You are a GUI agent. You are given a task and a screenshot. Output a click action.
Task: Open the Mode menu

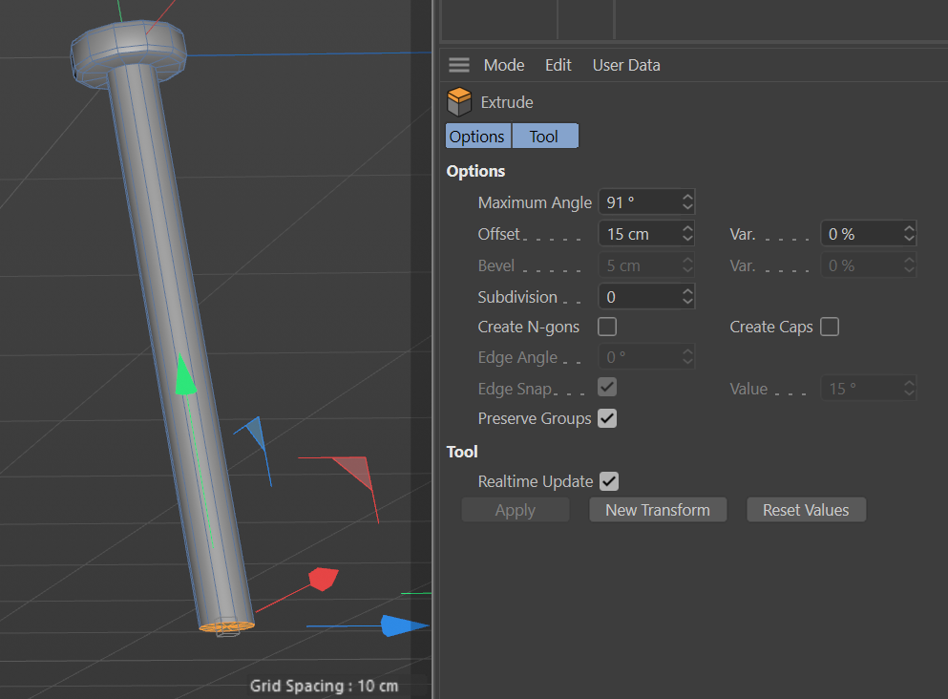coord(503,65)
